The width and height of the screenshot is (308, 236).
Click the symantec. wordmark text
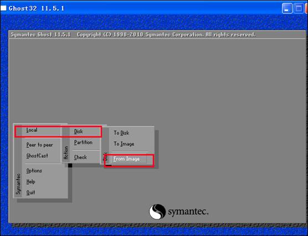(x=188, y=212)
